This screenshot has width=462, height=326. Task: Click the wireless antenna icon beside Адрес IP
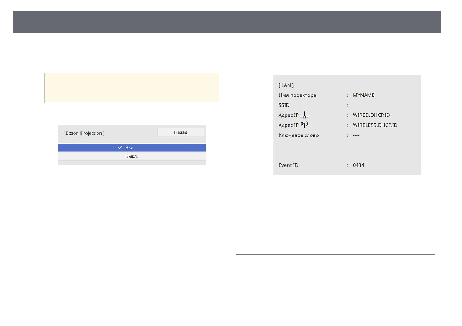(304, 125)
